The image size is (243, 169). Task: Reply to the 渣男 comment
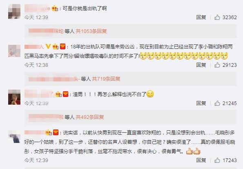click(201, 103)
